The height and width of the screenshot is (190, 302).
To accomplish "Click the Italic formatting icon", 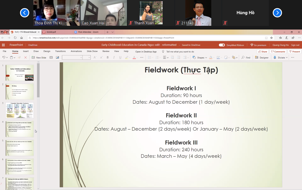I will (x=114, y=57).
